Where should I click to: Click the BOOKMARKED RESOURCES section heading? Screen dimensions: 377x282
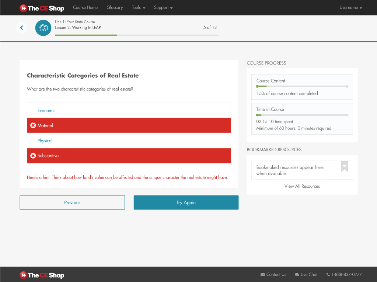[x=274, y=149]
